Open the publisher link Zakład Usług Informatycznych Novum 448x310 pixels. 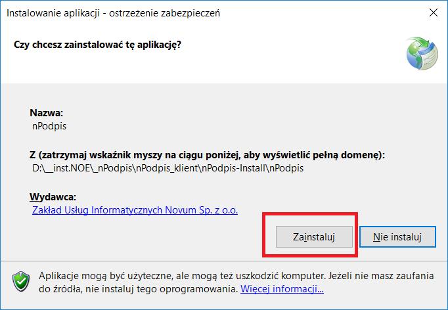pyautogui.click(x=135, y=210)
